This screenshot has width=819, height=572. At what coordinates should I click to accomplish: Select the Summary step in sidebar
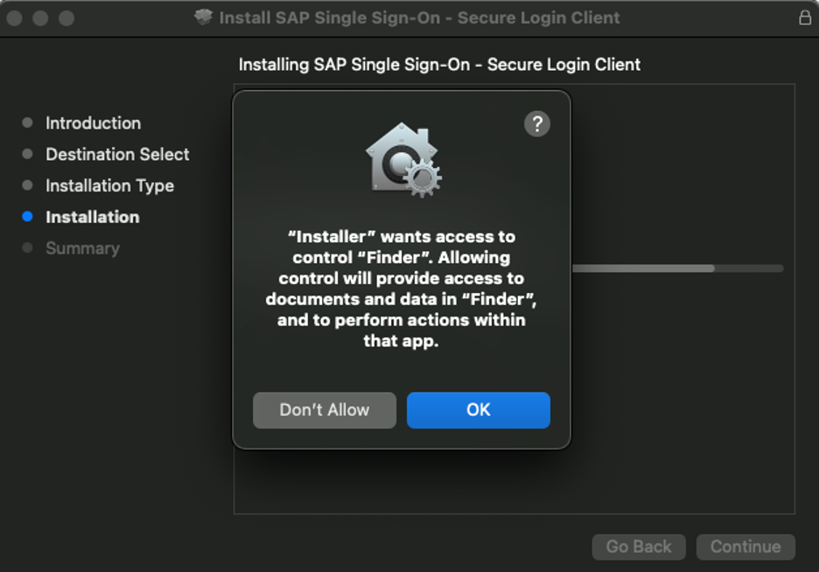(x=82, y=248)
